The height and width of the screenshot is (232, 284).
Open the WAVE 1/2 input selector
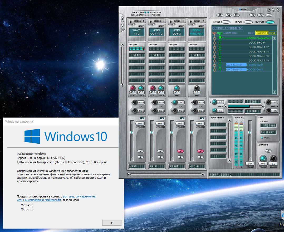point(137,32)
